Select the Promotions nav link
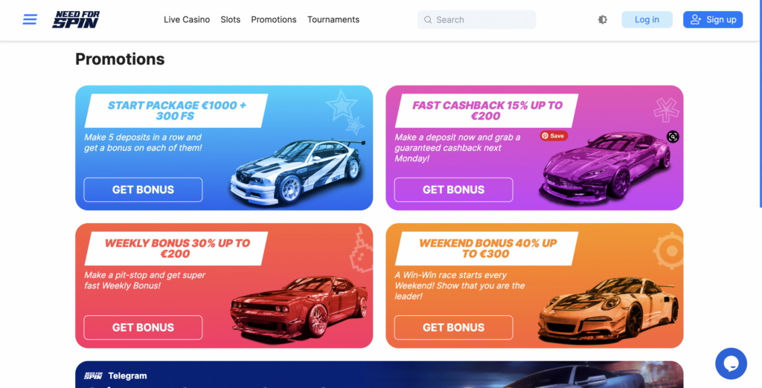The height and width of the screenshot is (388, 762). pyautogui.click(x=274, y=19)
